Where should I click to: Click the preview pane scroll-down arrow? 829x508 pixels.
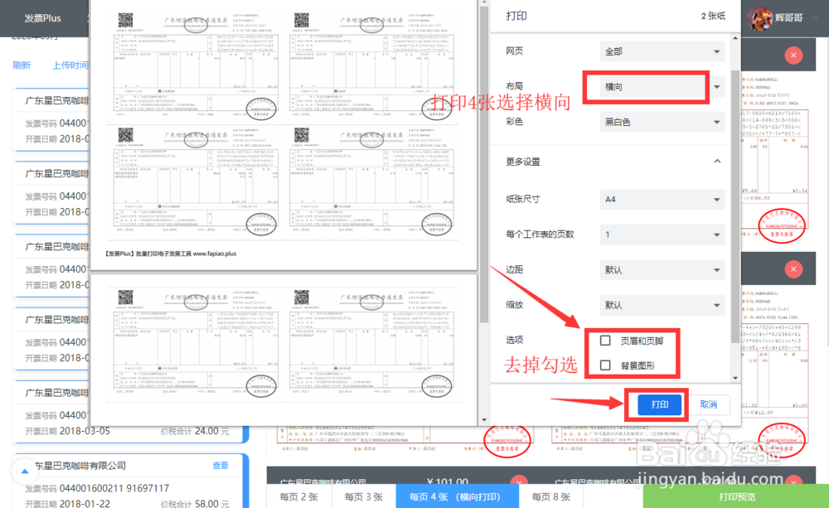(x=484, y=420)
